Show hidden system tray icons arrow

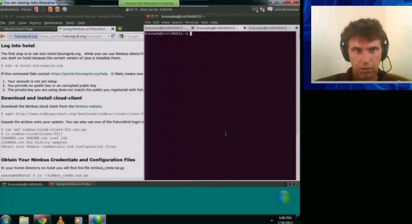pyautogui.click(x=271, y=220)
